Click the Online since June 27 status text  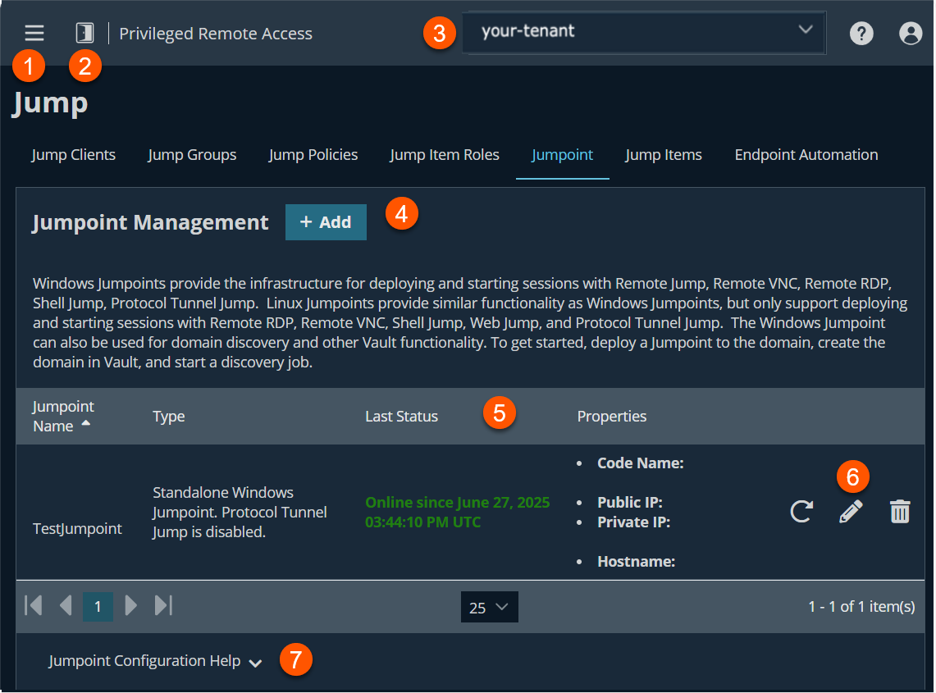click(457, 512)
